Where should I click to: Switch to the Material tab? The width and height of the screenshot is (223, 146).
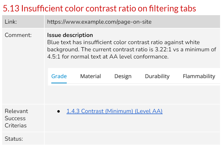point(91,76)
